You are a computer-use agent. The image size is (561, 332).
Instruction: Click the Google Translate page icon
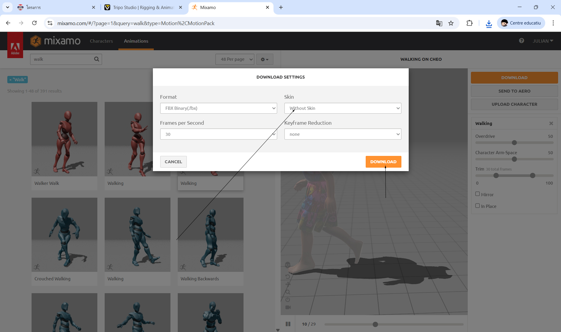pos(439,23)
